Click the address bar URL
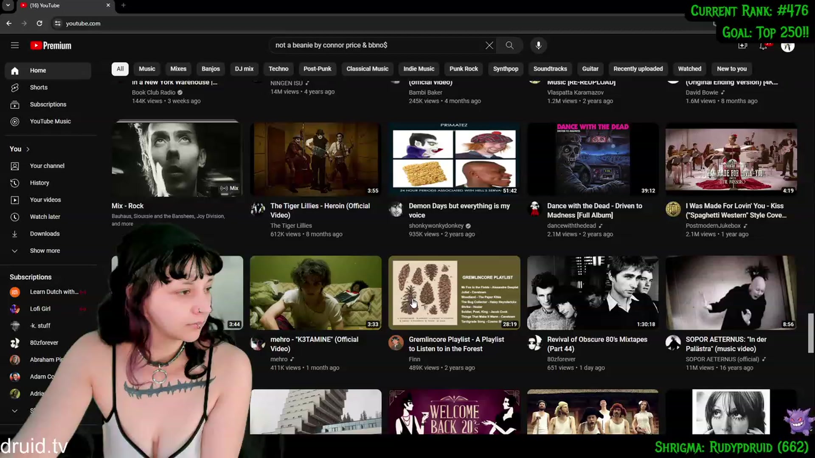 [x=83, y=23]
